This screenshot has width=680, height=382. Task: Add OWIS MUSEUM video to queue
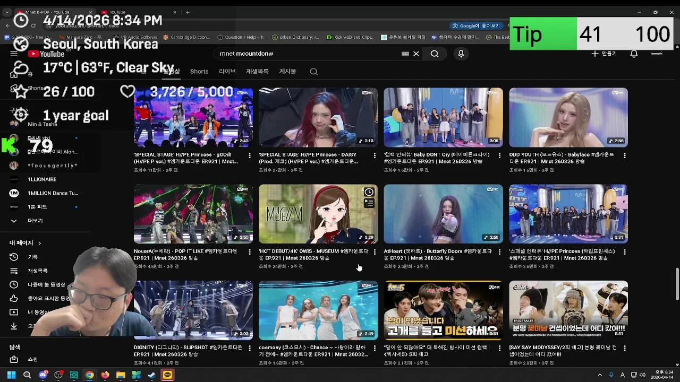pos(369,203)
